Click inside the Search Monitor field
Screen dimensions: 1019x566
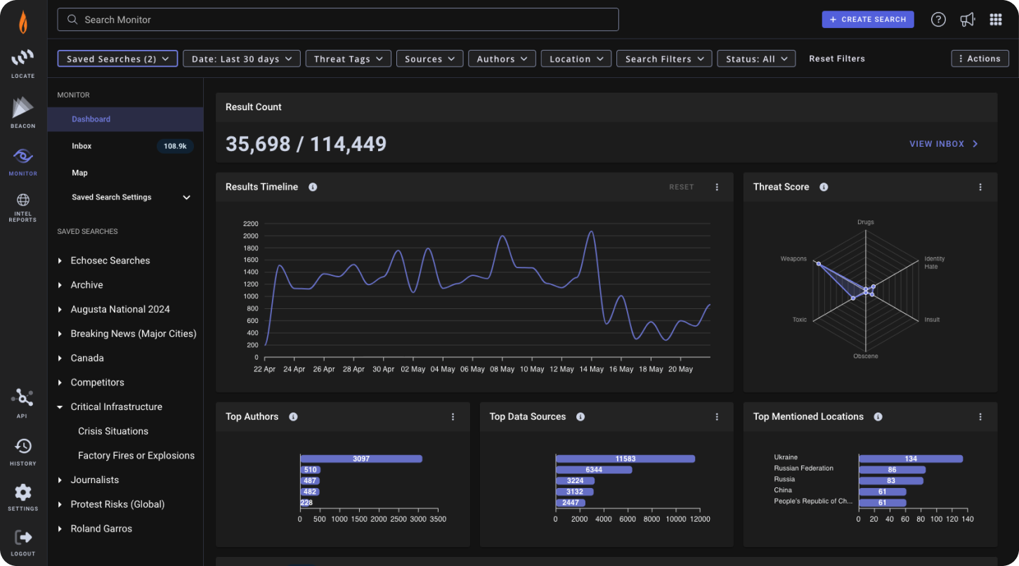pyautogui.click(x=337, y=20)
